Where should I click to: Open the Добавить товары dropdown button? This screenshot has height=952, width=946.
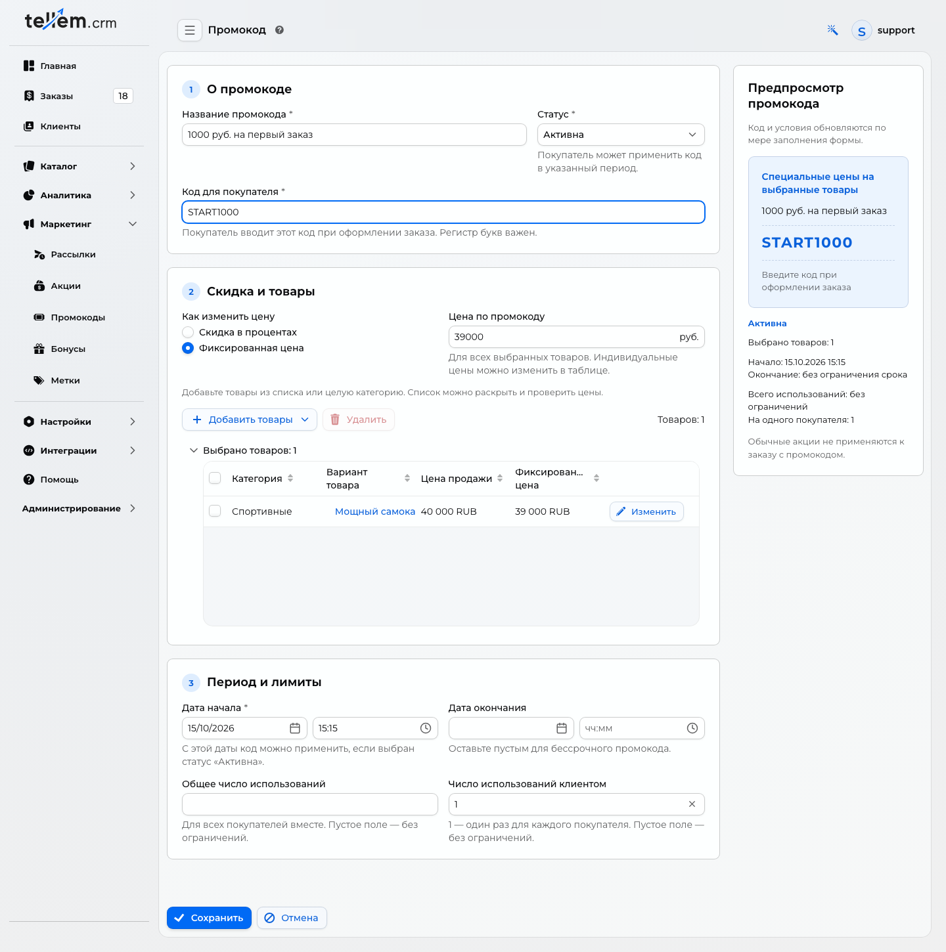[x=250, y=420]
